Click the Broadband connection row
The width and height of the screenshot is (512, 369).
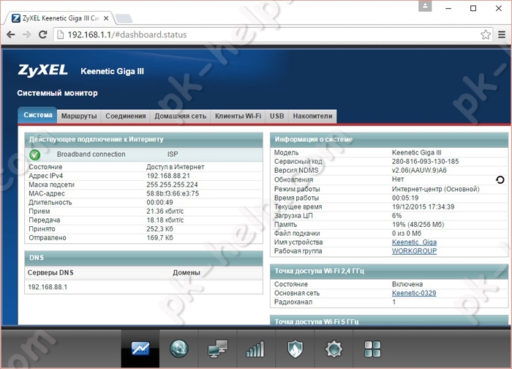coord(143,154)
